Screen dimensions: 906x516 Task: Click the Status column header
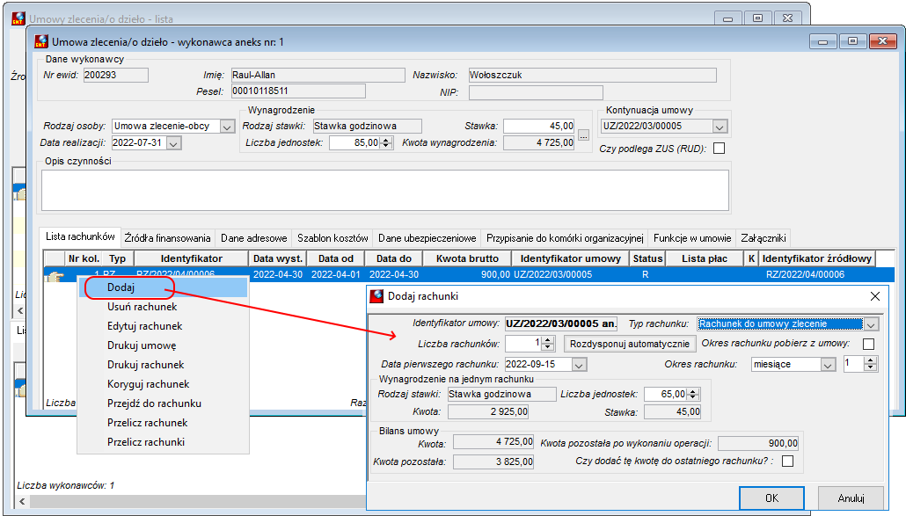coord(647,258)
